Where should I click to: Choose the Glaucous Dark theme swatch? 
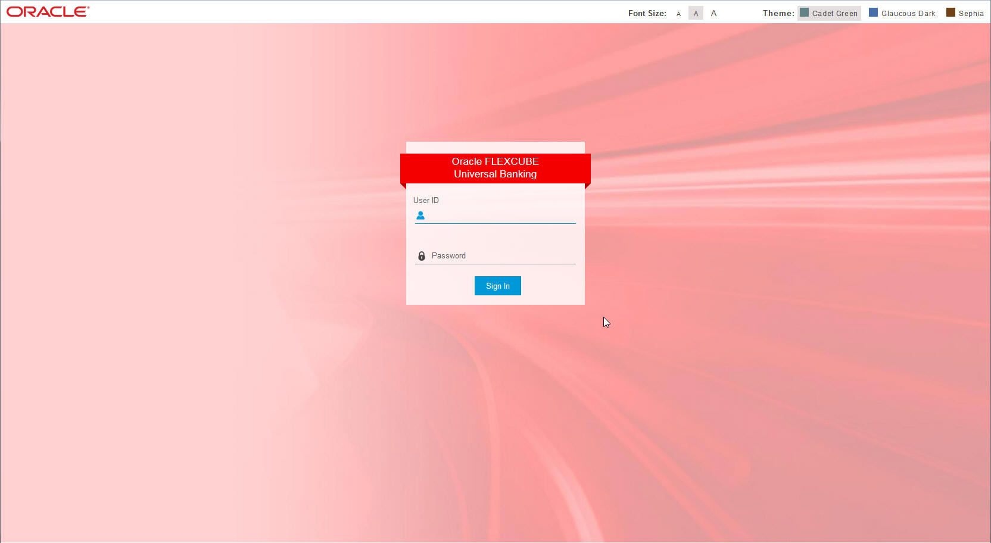pos(873,13)
